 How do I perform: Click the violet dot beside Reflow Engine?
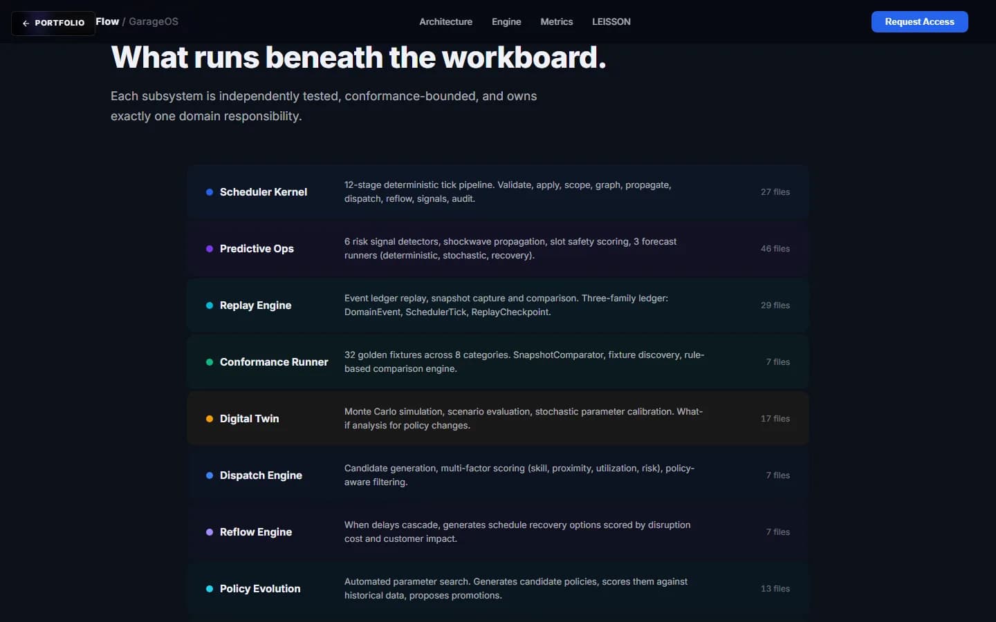click(x=210, y=532)
